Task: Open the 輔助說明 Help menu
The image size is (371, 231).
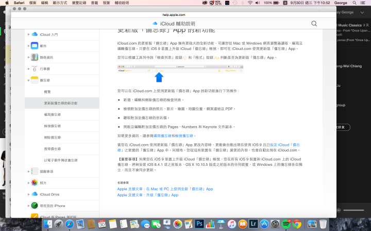Action: coord(122,3)
